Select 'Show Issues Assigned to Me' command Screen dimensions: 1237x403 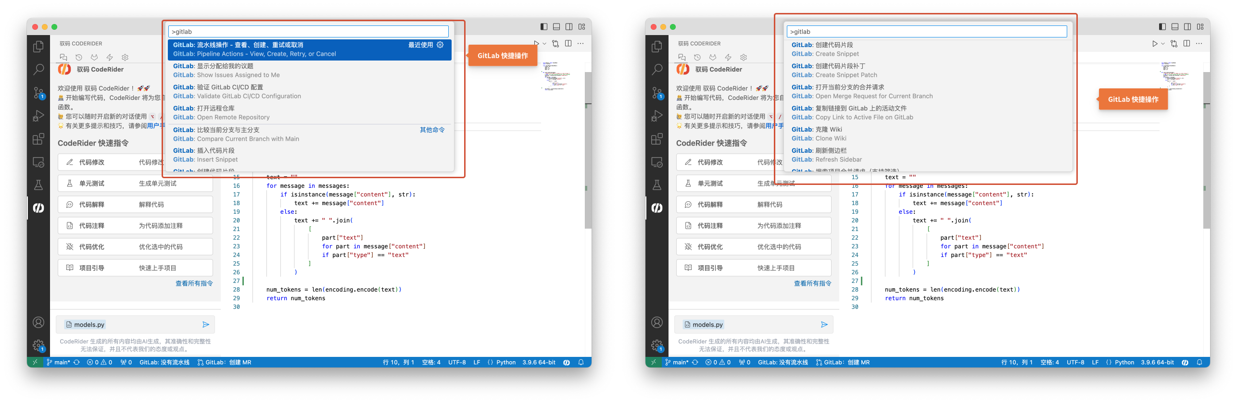pyautogui.click(x=309, y=71)
